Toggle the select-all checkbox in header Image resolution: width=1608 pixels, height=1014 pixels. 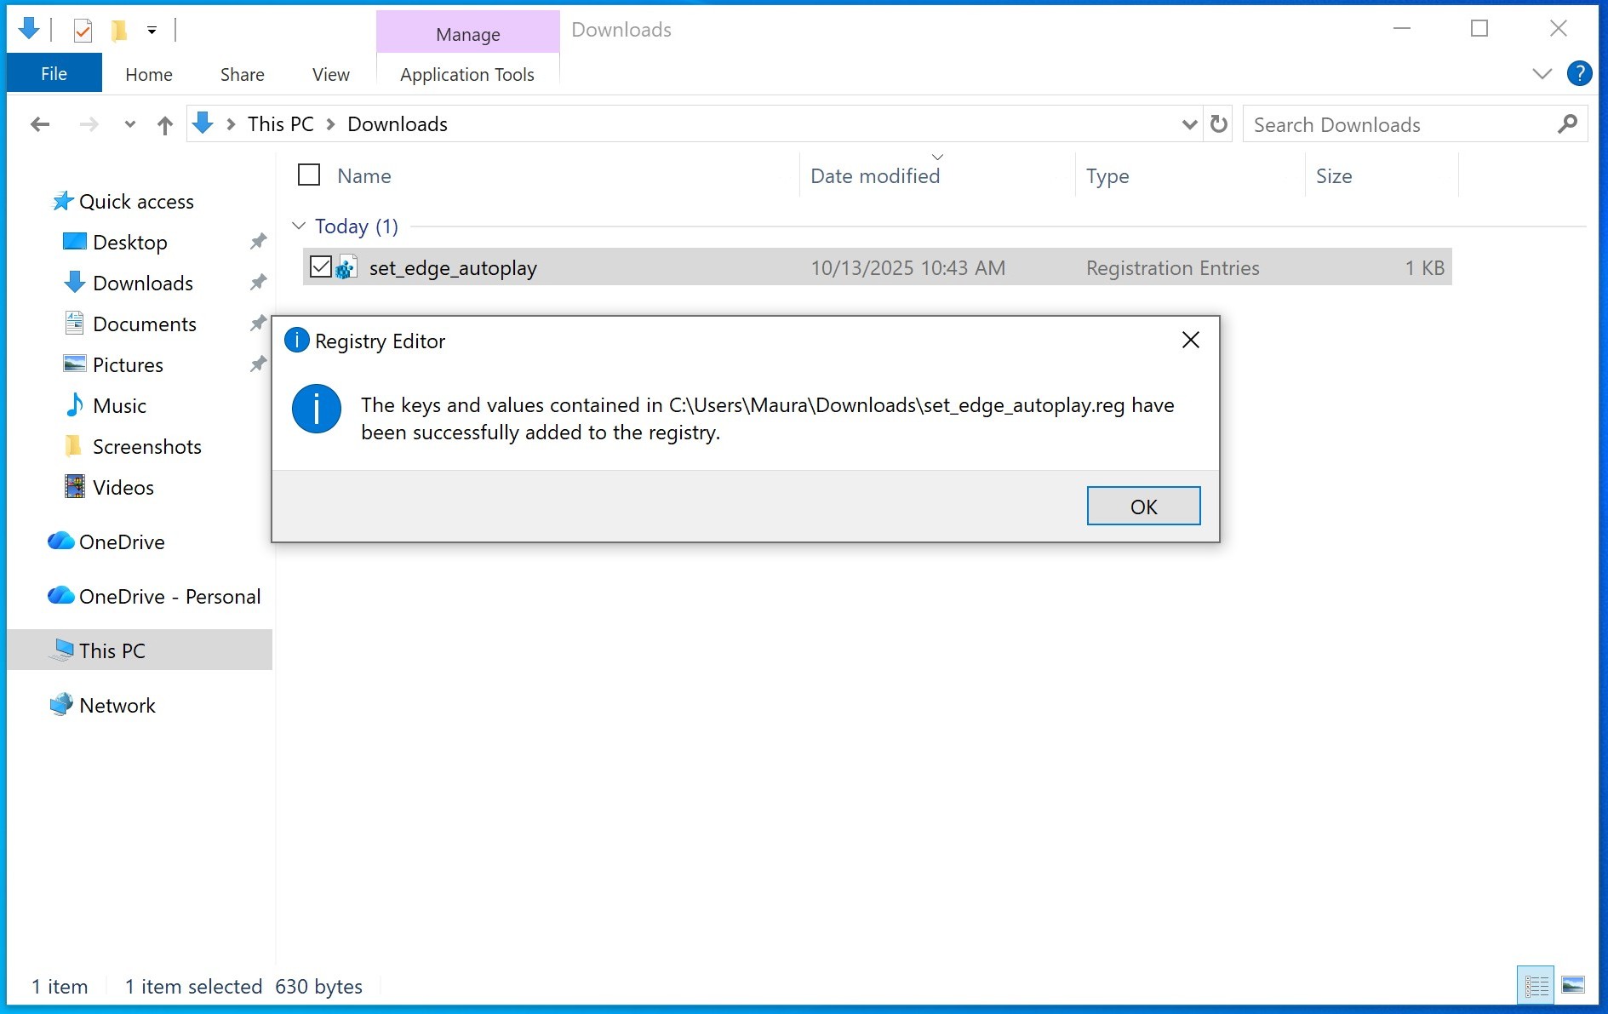[309, 175]
